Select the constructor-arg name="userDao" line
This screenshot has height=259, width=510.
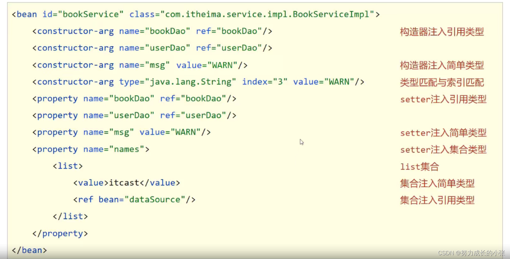click(x=152, y=48)
